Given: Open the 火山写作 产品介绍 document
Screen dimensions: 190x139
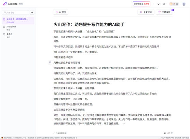Looking at the screenshot, I should pos(18,21).
